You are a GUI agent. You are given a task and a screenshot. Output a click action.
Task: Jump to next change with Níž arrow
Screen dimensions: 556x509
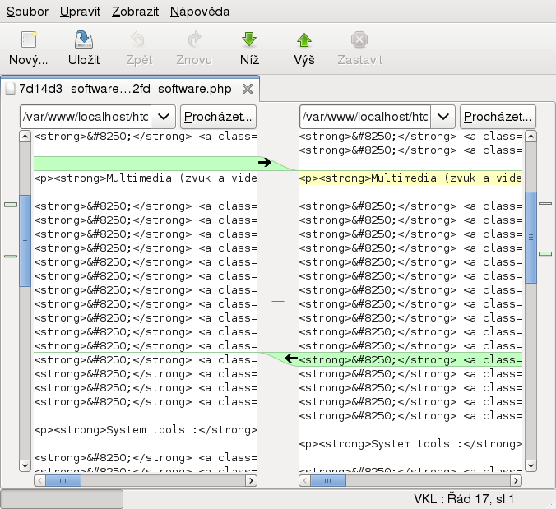249,40
